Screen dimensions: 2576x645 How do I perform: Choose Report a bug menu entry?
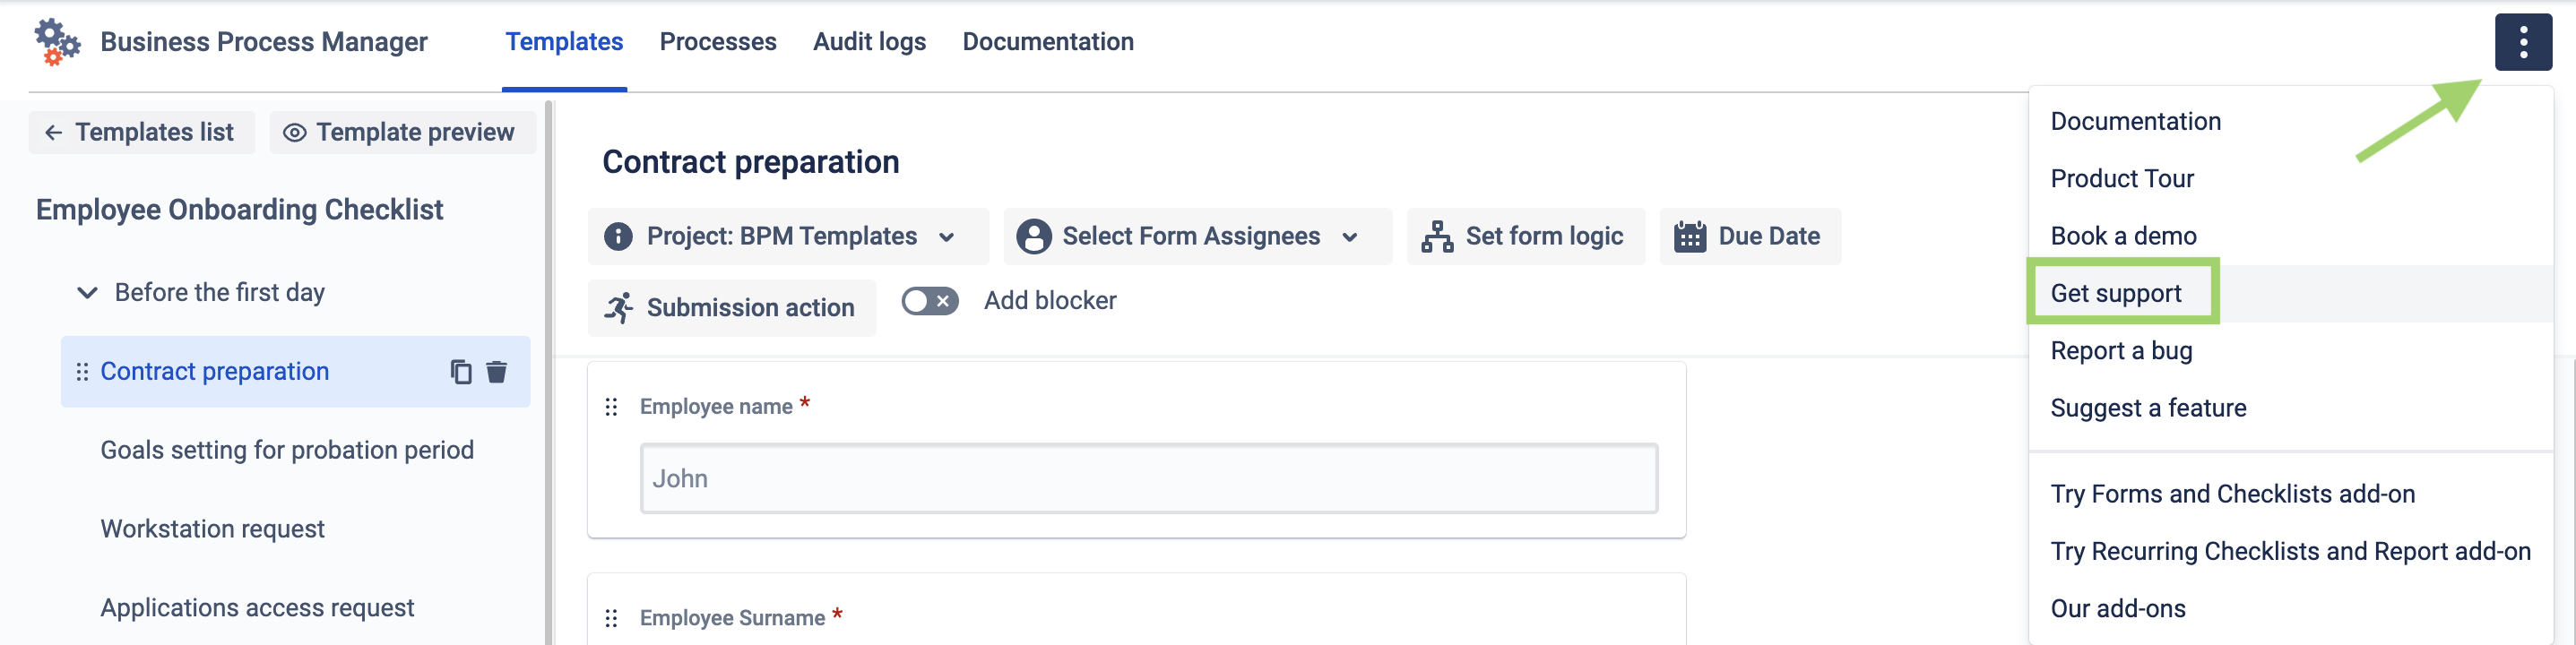pyautogui.click(x=2120, y=351)
